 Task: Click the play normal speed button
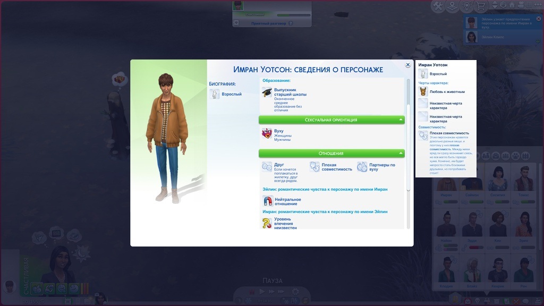(x=262, y=292)
